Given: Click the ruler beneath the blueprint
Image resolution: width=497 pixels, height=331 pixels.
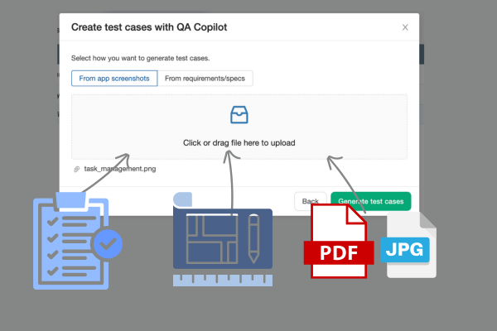Looking at the screenshot, I should click(x=218, y=279).
